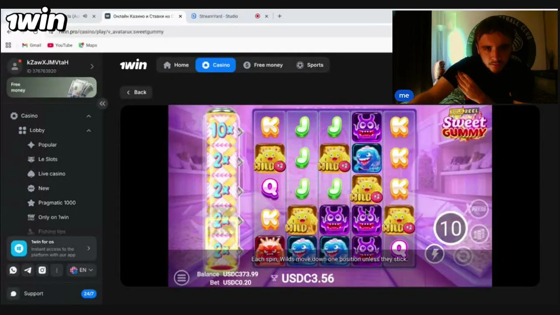This screenshot has width=560, height=315.
Task: Click the Balance USDC373.99 text
Action: [227, 274]
